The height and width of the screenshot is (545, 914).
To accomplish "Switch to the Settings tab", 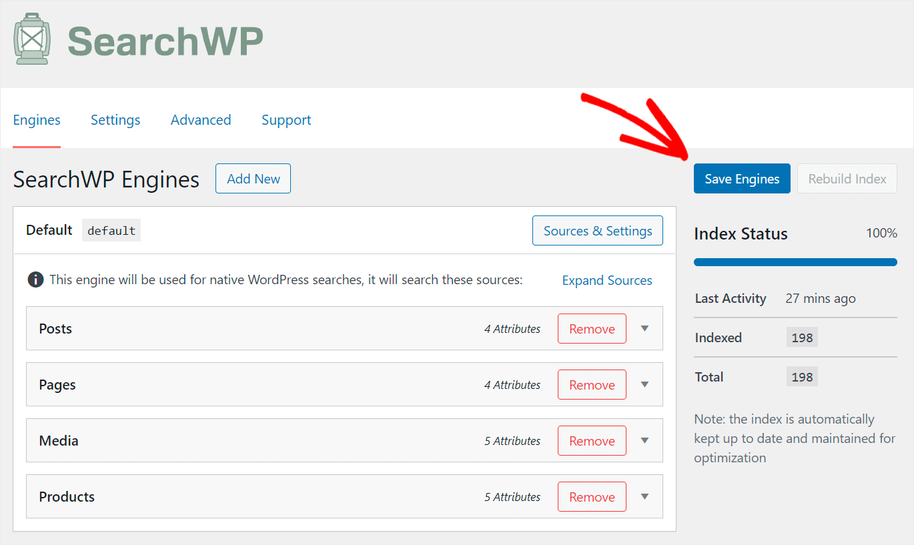I will [x=115, y=120].
